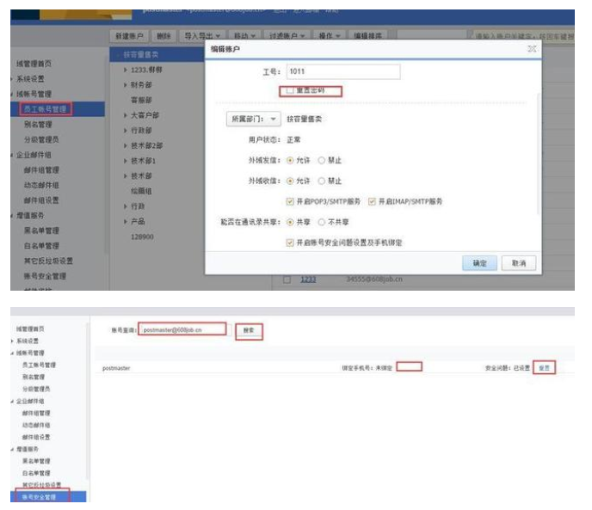Close the 编辑帐户 dialog with X

click(x=532, y=50)
